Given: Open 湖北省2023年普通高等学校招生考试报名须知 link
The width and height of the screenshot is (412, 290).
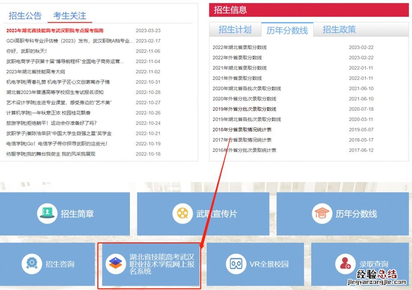Looking at the screenshot, I should [55, 92].
